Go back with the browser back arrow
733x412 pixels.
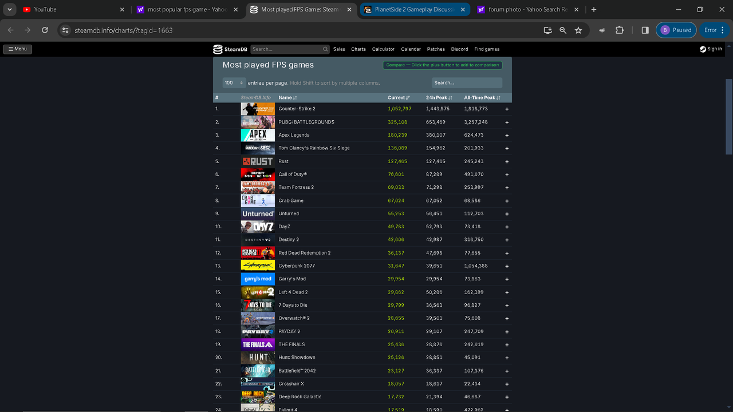click(10, 30)
